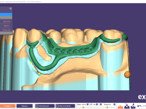
Task: Open the help icon in the side panel
Action: click(11, 8)
